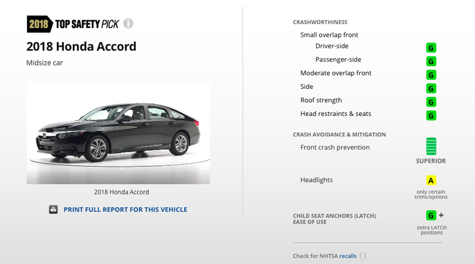Screen dimensions: 475x264
Task: Click the Head restraints & seats G badge
Action: click(x=431, y=115)
